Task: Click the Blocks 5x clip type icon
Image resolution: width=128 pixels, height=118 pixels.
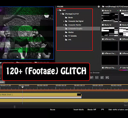Action: click(x=103, y=25)
